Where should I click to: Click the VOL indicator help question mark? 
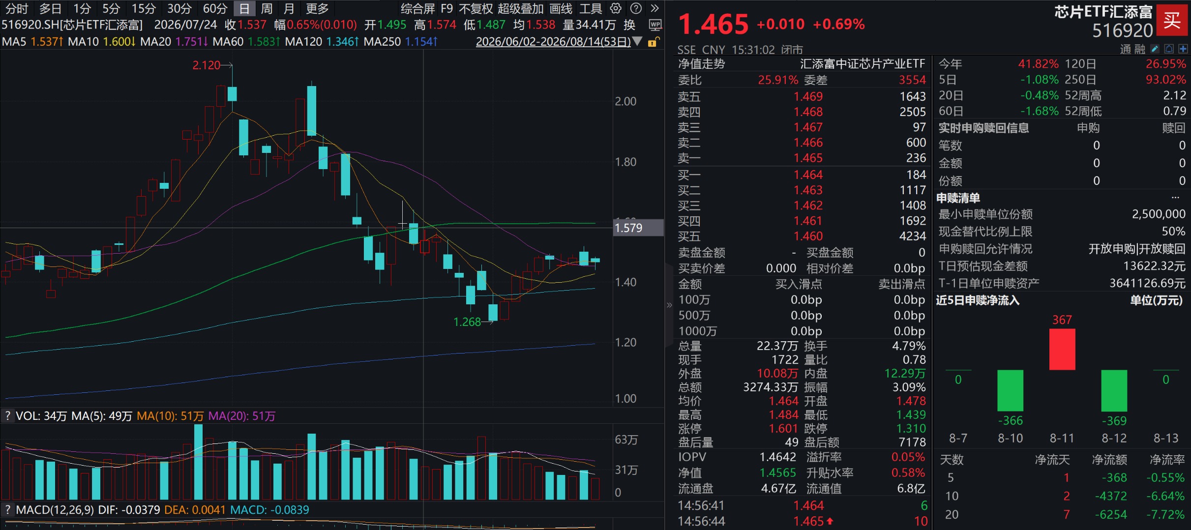(x=7, y=416)
